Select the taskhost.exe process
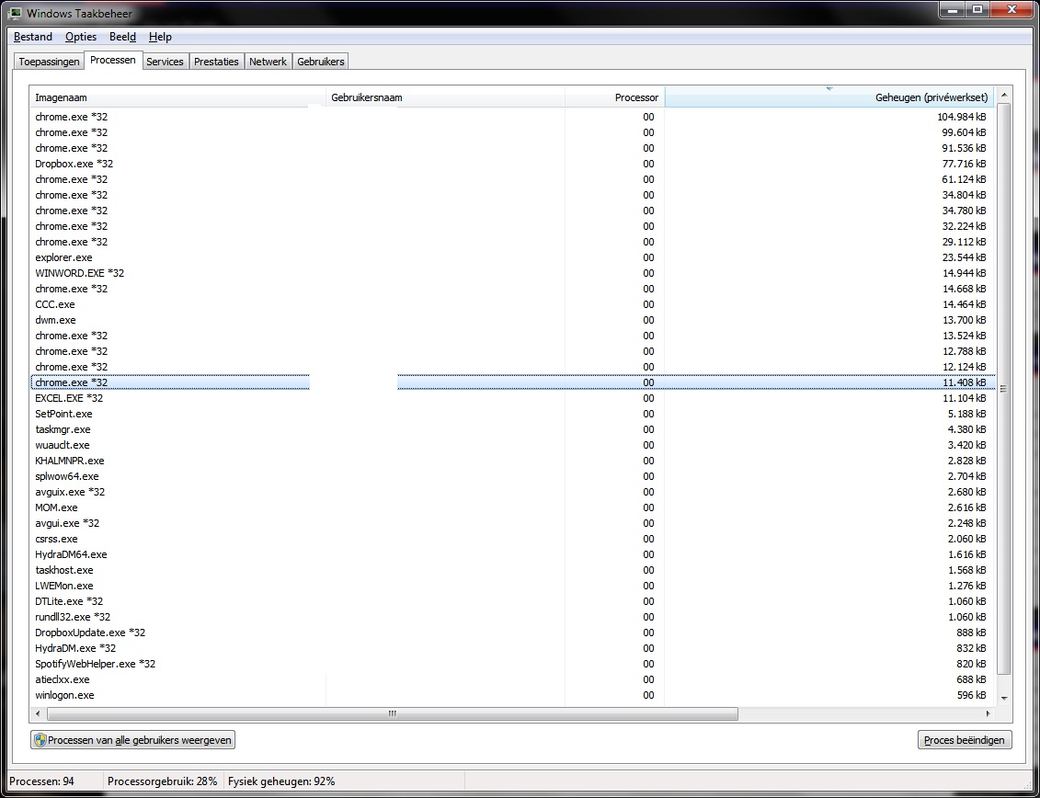 click(x=512, y=571)
